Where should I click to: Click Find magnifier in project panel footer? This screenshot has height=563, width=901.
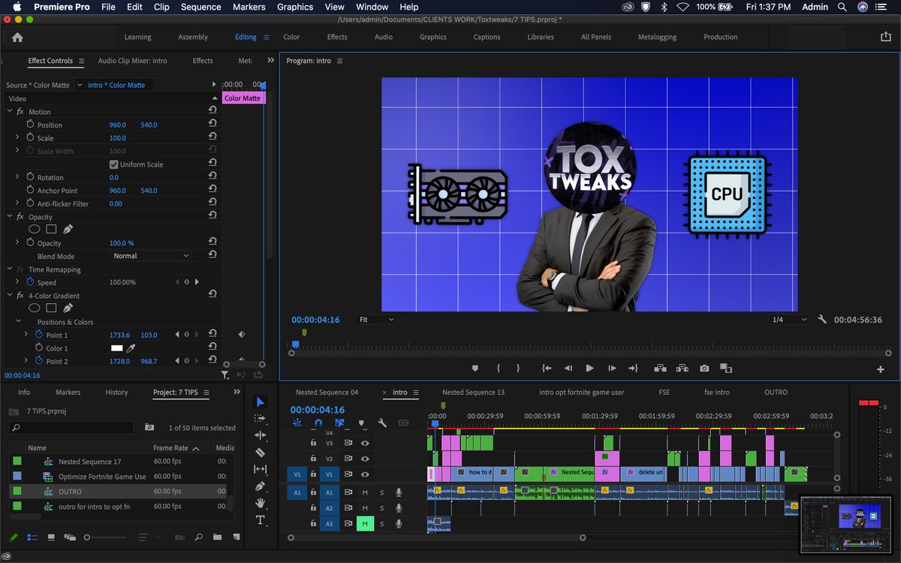[x=199, y=537]
